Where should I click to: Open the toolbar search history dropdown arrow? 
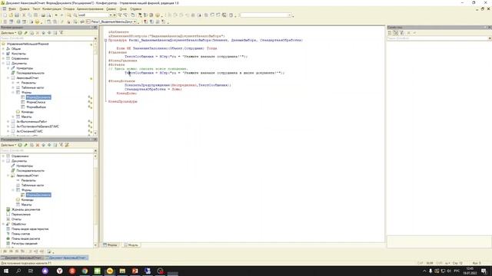[111, 15]
